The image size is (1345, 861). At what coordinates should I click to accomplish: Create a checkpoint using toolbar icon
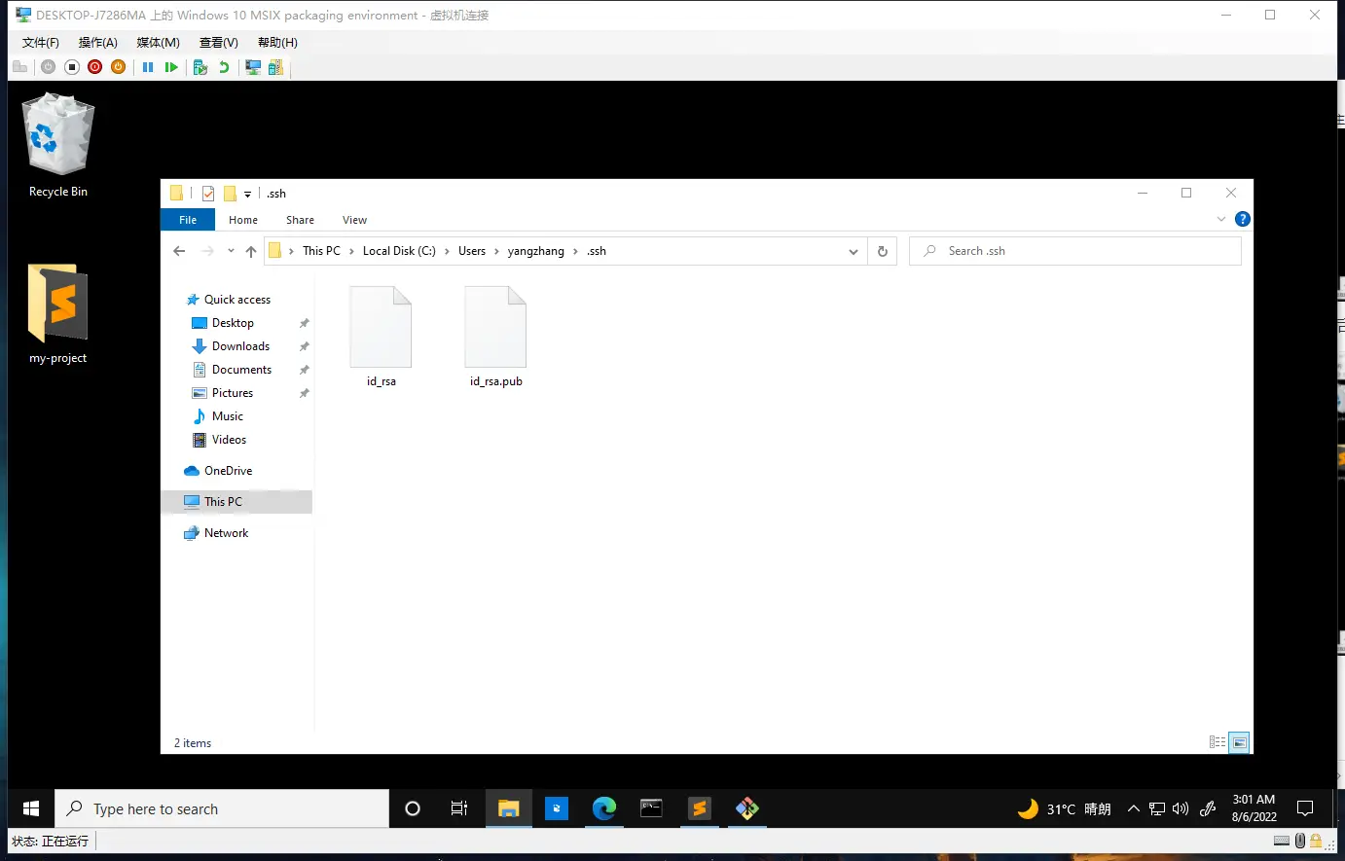tap(200, 67)
